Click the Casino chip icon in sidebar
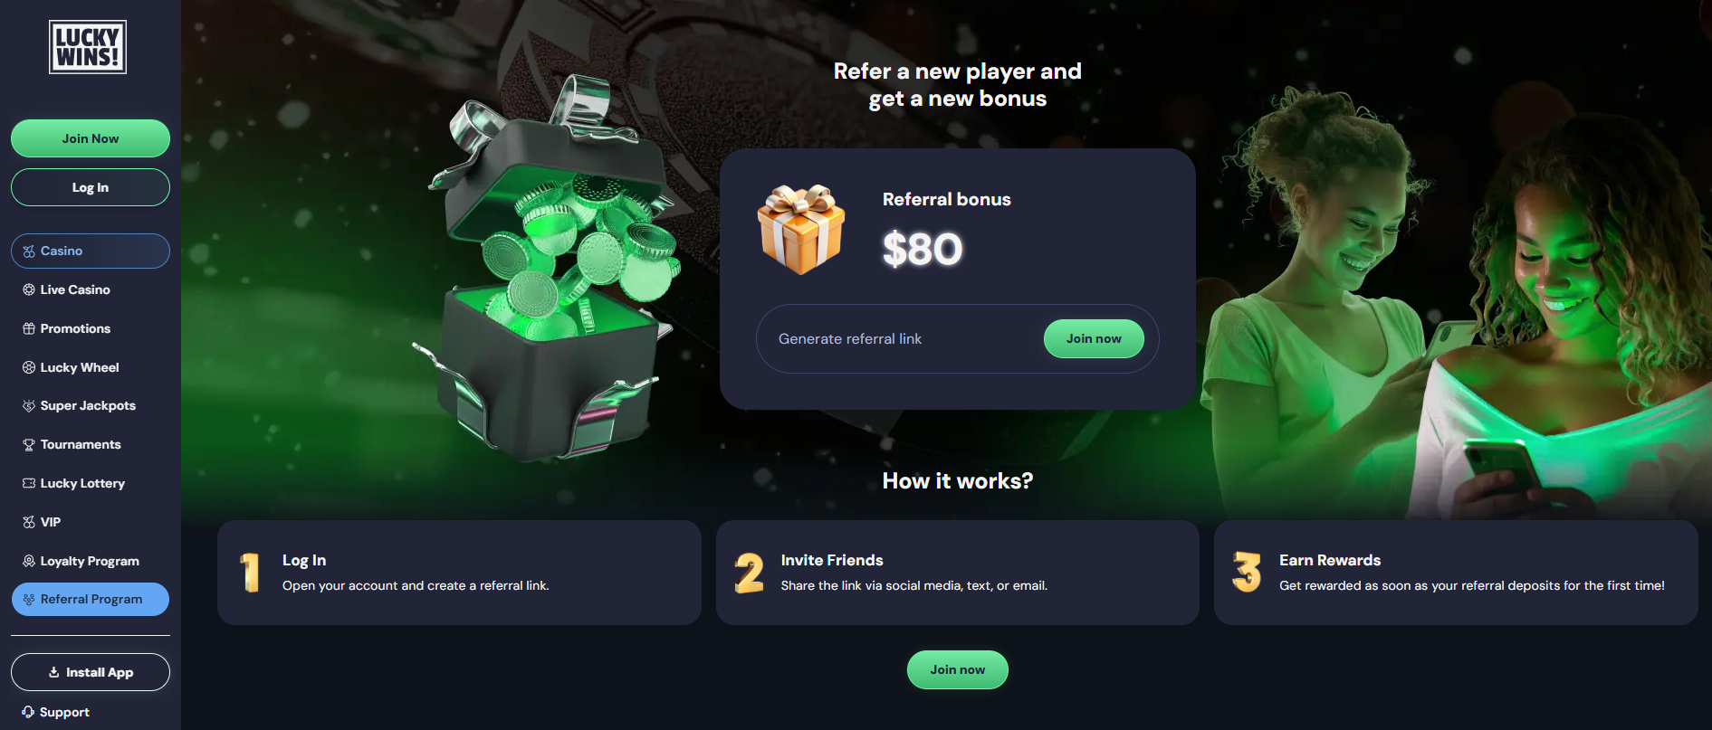This screenshot has height=730, width=1712. (x=29, y=251)
